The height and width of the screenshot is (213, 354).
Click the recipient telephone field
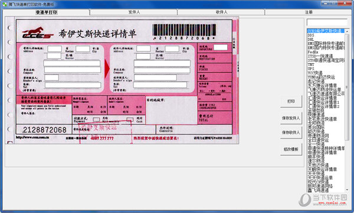click(160, 85)
